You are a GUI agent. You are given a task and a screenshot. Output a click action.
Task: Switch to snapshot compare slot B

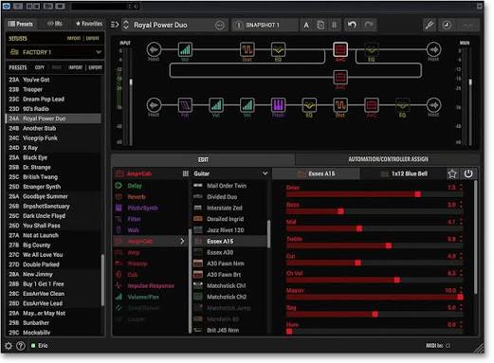click(x=334, y=26)
